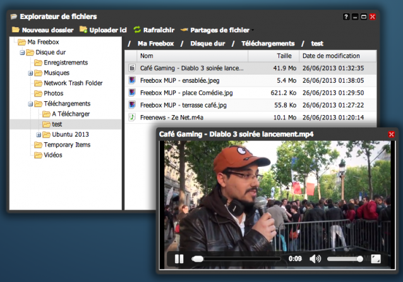This screenshot has width=403, height=282.
Task: Click the Vidéos folder icon in tree
Action: coord(38,155)
